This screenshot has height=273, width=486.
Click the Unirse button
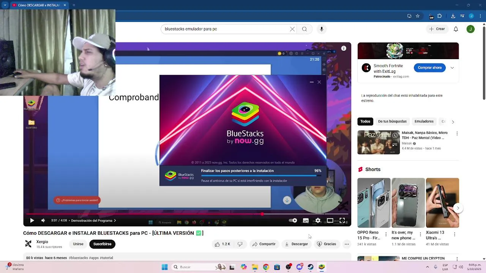pos(78,244)
